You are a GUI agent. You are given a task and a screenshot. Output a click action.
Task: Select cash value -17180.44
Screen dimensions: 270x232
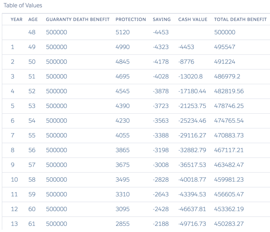pyautogui.click(x=192, y=91)
